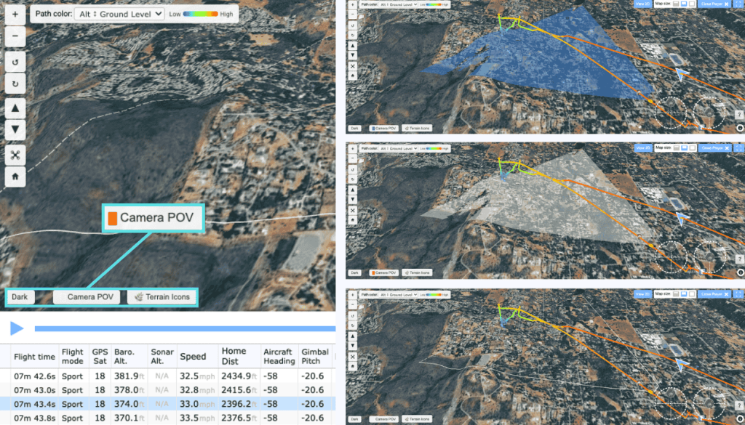The height and width of the screenshot is (425, 745).
Task: Select the drone icon on the left toolbar
Action: tap(15, 155)
